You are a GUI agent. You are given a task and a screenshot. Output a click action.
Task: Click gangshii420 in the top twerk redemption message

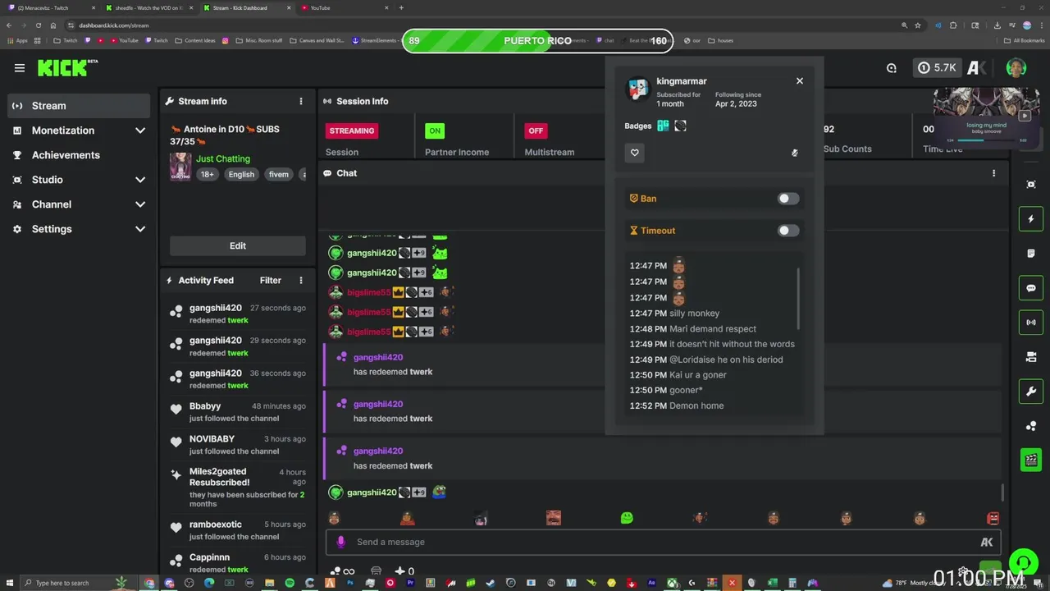point(378,357)
